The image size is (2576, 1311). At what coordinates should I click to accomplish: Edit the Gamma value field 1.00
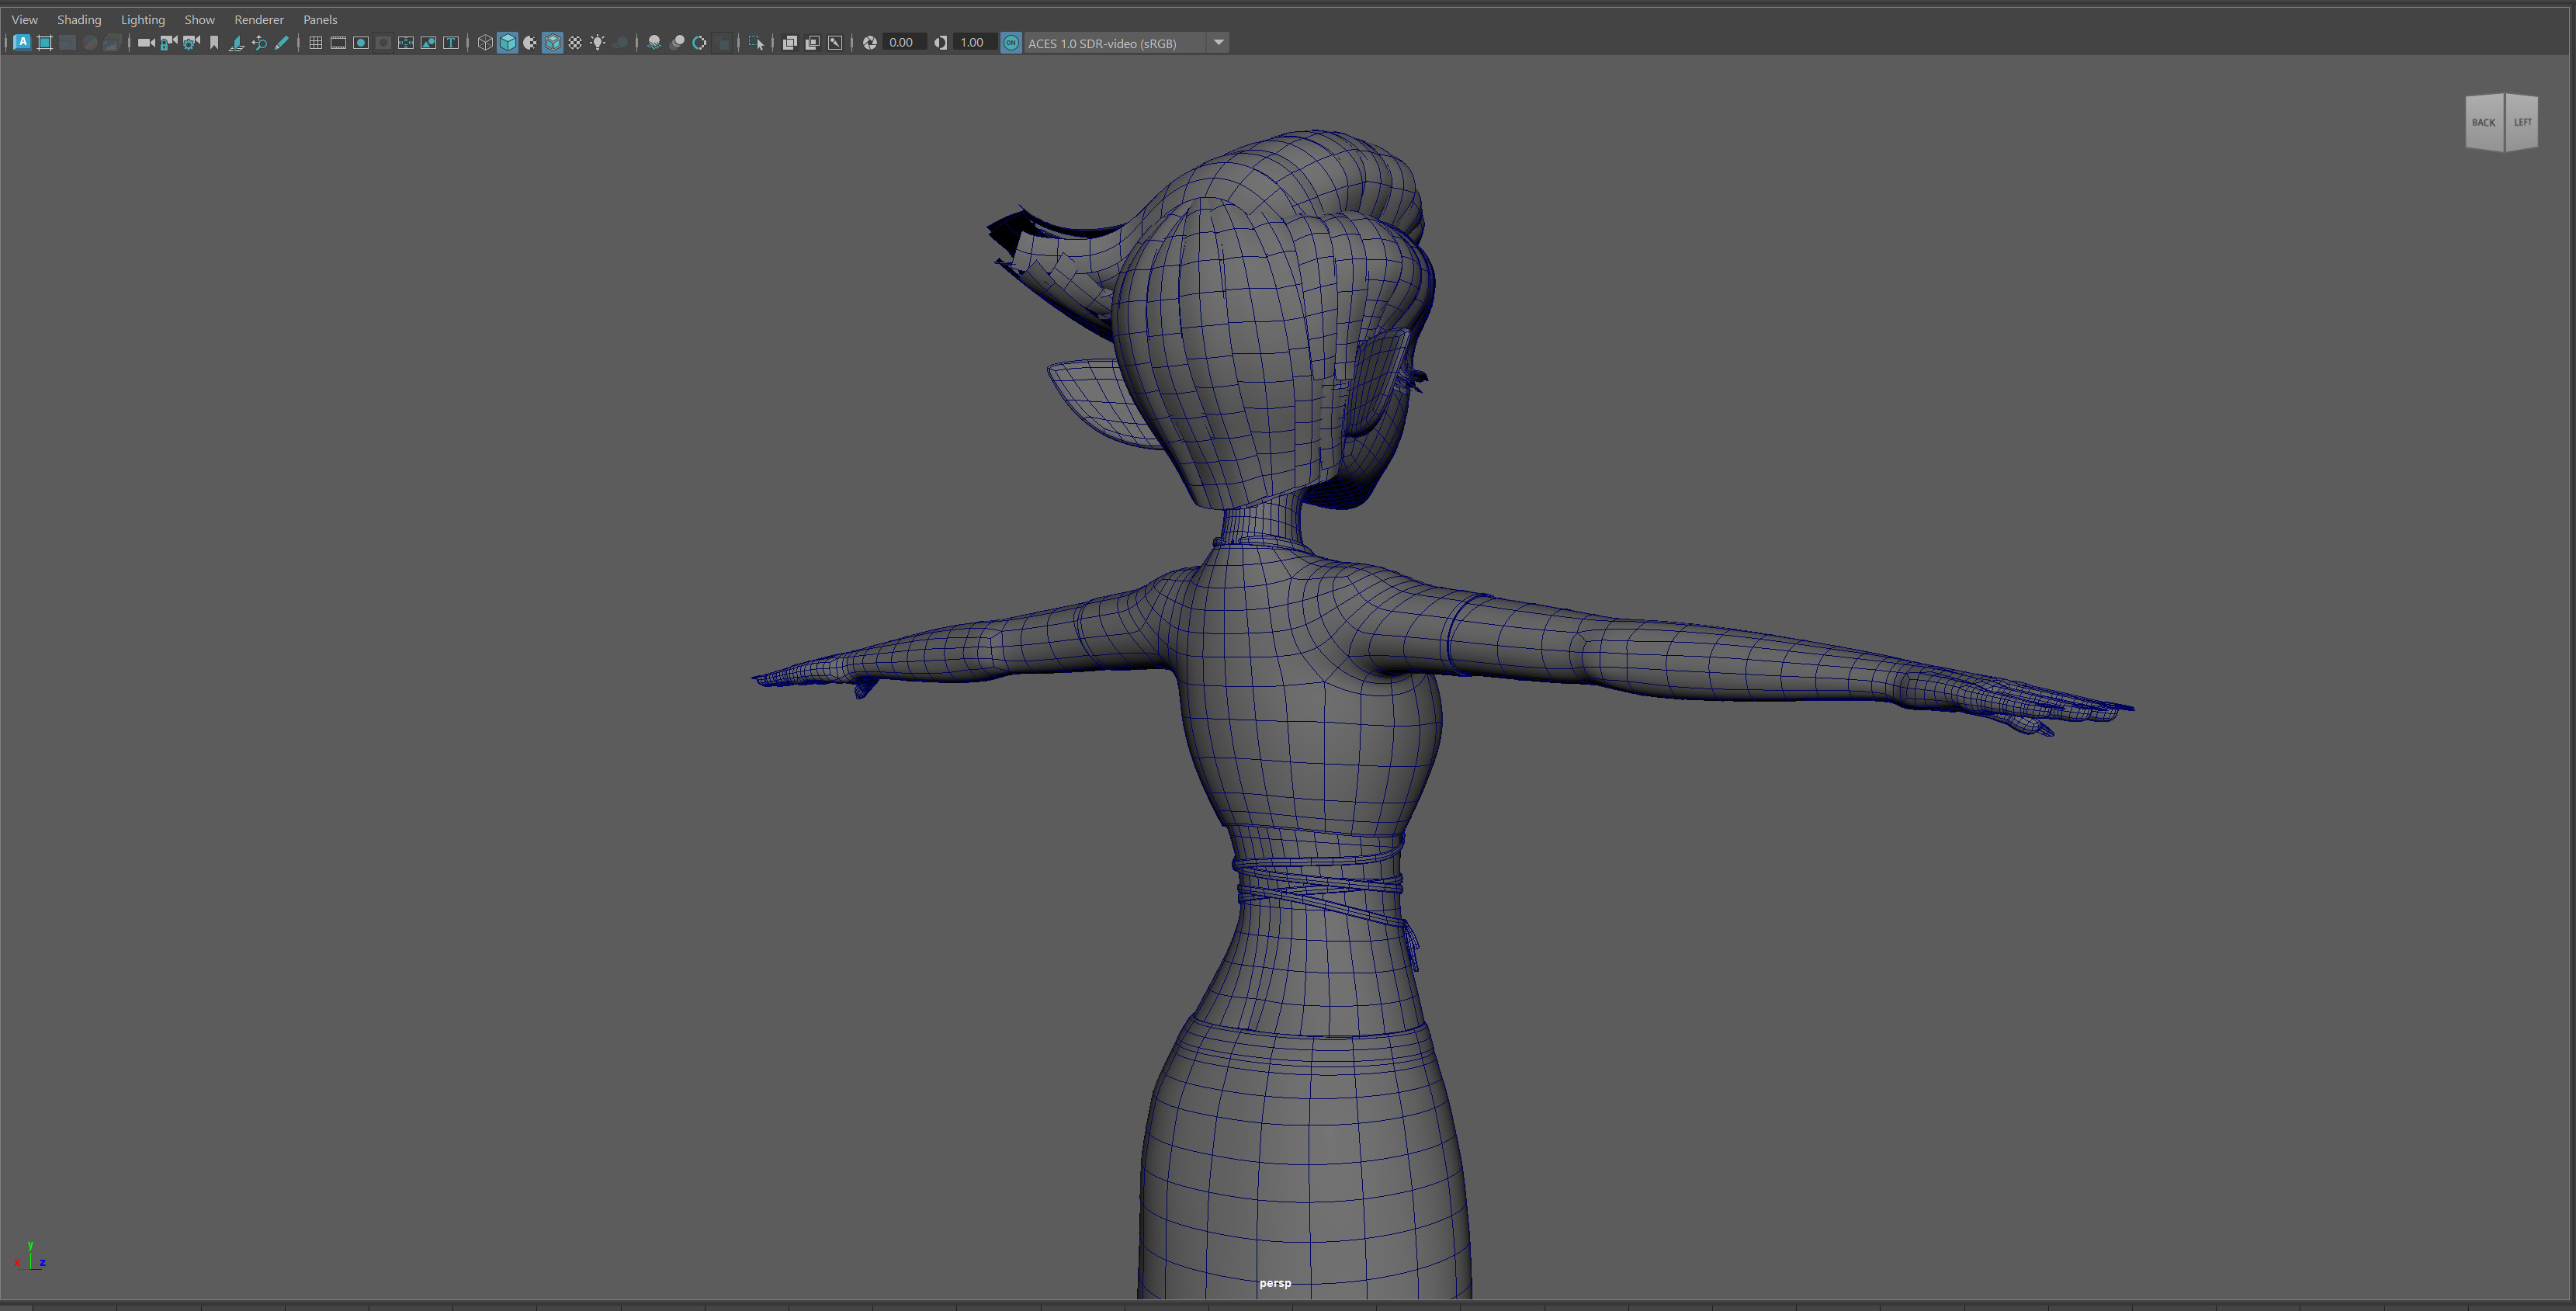coord(975,43)
